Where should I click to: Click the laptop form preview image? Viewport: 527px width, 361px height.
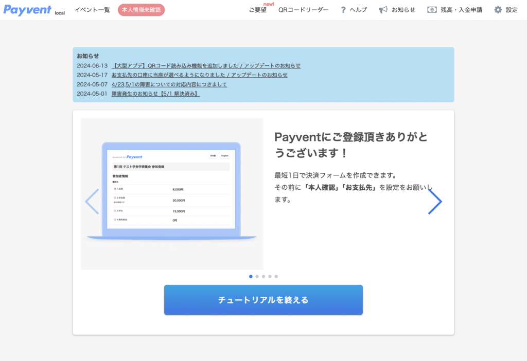tap(172, 194)
